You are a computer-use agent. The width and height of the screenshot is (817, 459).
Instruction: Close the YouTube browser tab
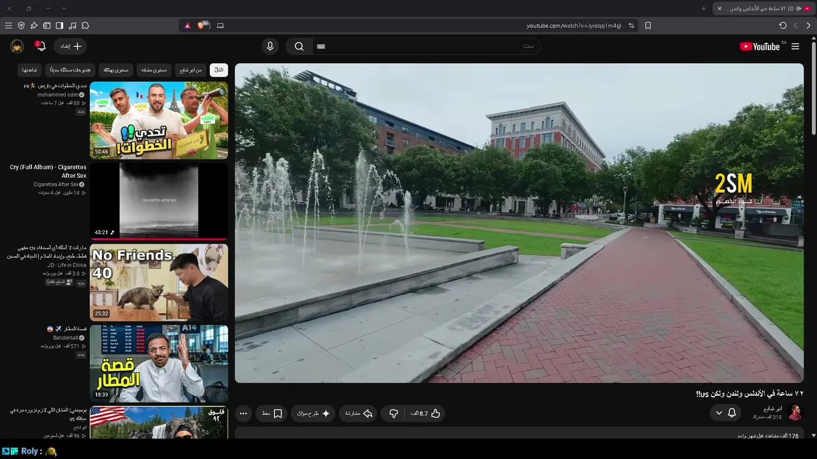click(x=719, y=8)
